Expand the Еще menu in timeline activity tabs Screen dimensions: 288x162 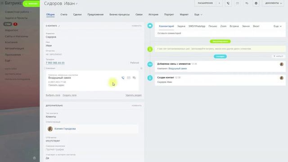[x=277, y=26]
